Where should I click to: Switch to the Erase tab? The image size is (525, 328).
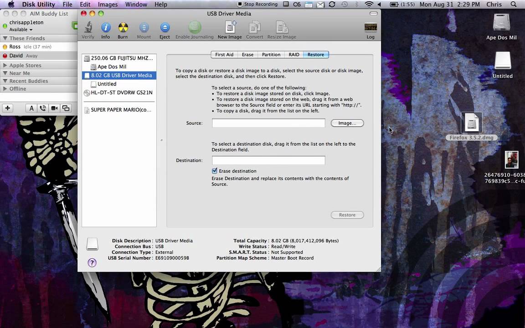pyautogui.click(x=248, y=55)
